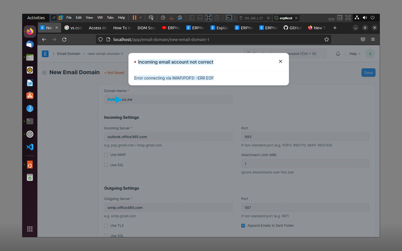
Task: Open Rhythmbox music player in dock
Action: click(30, 70)
